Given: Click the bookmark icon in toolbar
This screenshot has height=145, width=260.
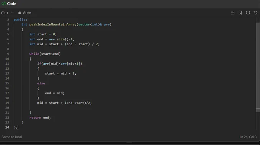Looking at the screenshot, I should 240,13.
